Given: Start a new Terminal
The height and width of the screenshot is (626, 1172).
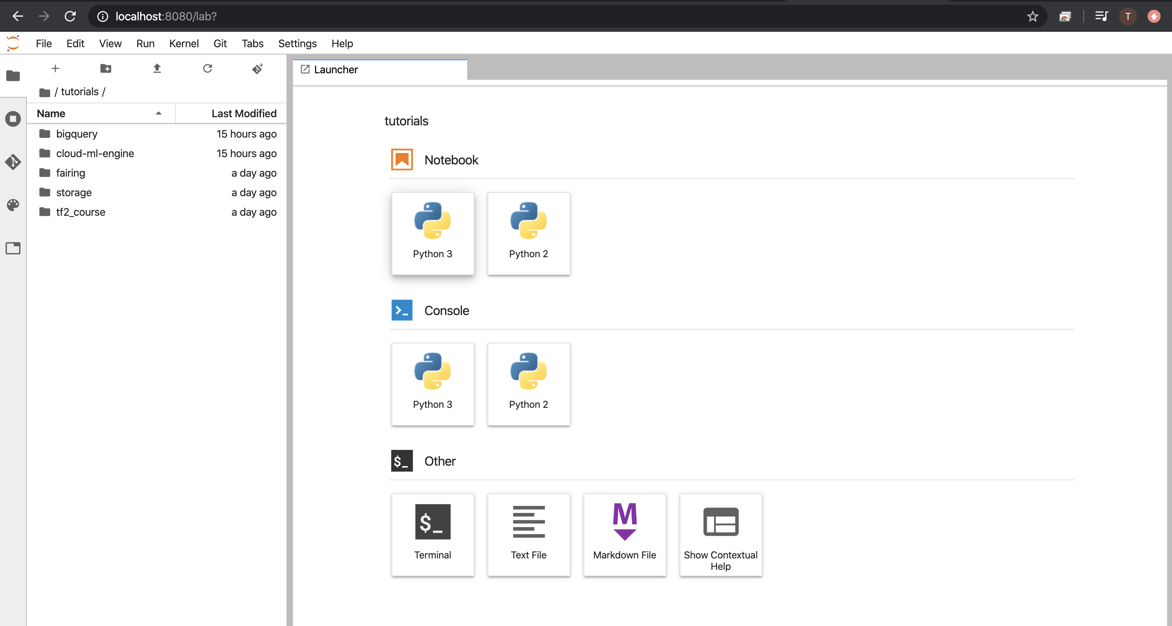Looking at the screenshot, I should tap(433, 535).
